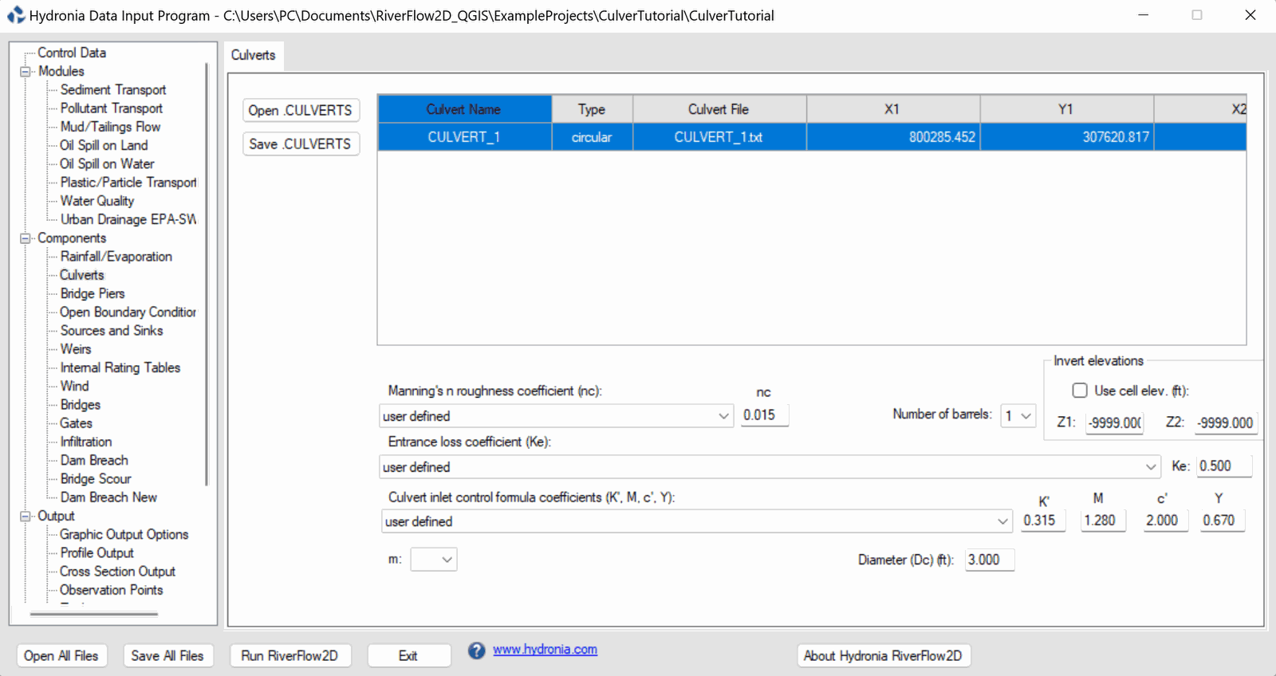
Task: Click the Diameter (Dc) input field
Action: 989,560
